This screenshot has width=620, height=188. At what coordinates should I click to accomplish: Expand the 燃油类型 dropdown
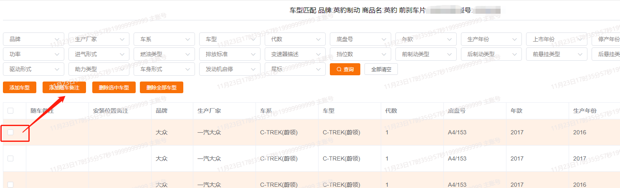pyautogui.click(x=164, y=54)
